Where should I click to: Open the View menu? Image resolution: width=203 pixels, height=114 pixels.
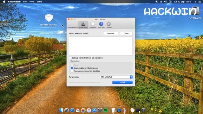[x=32, y=2]
